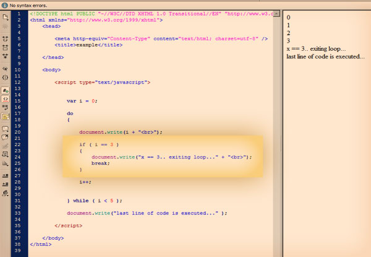Toggle highlight invalid code
The width and height of the screenshot is (371, 257).
(x=5, y=98)
